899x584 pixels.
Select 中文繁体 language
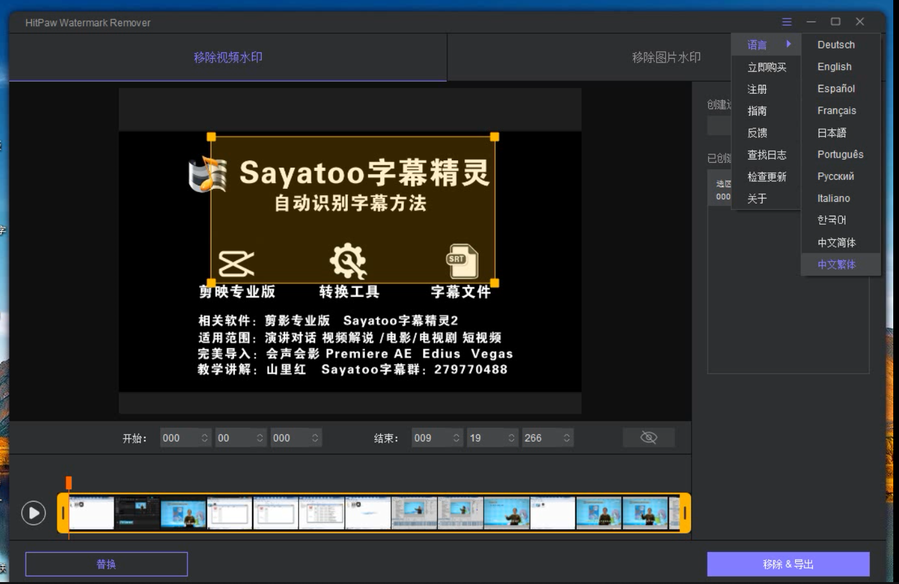tap(841, 264)
